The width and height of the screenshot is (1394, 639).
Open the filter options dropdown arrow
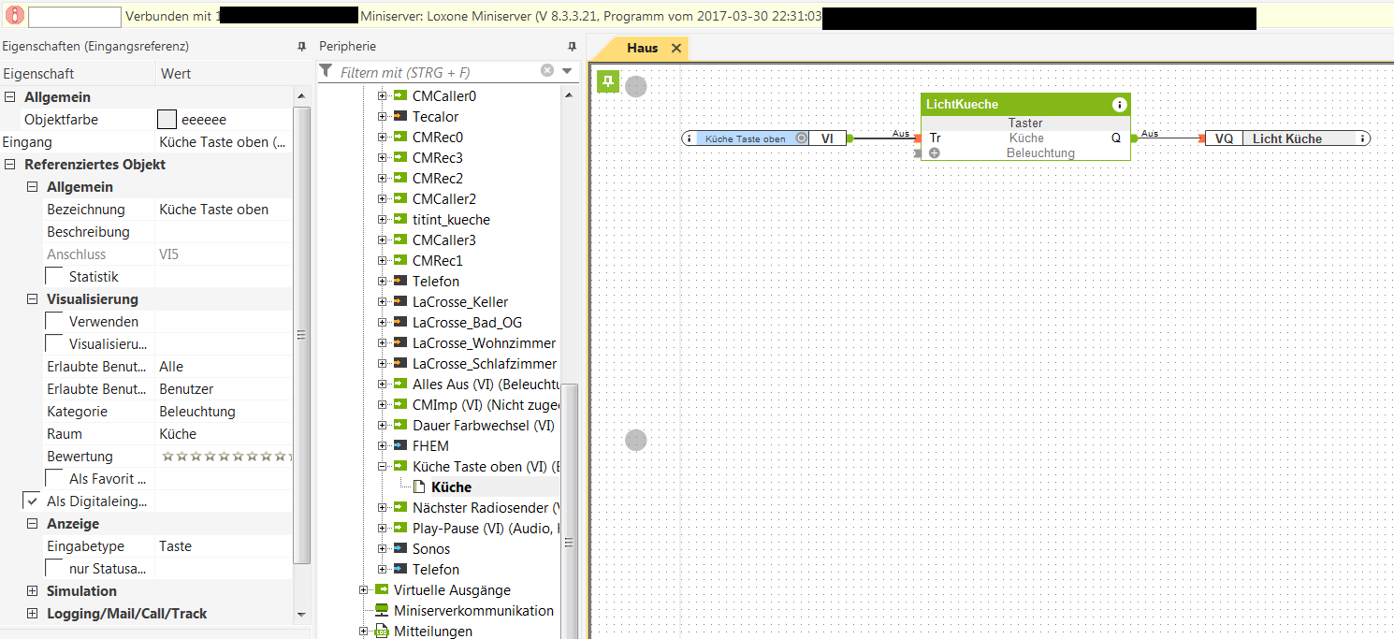(567, 71)
